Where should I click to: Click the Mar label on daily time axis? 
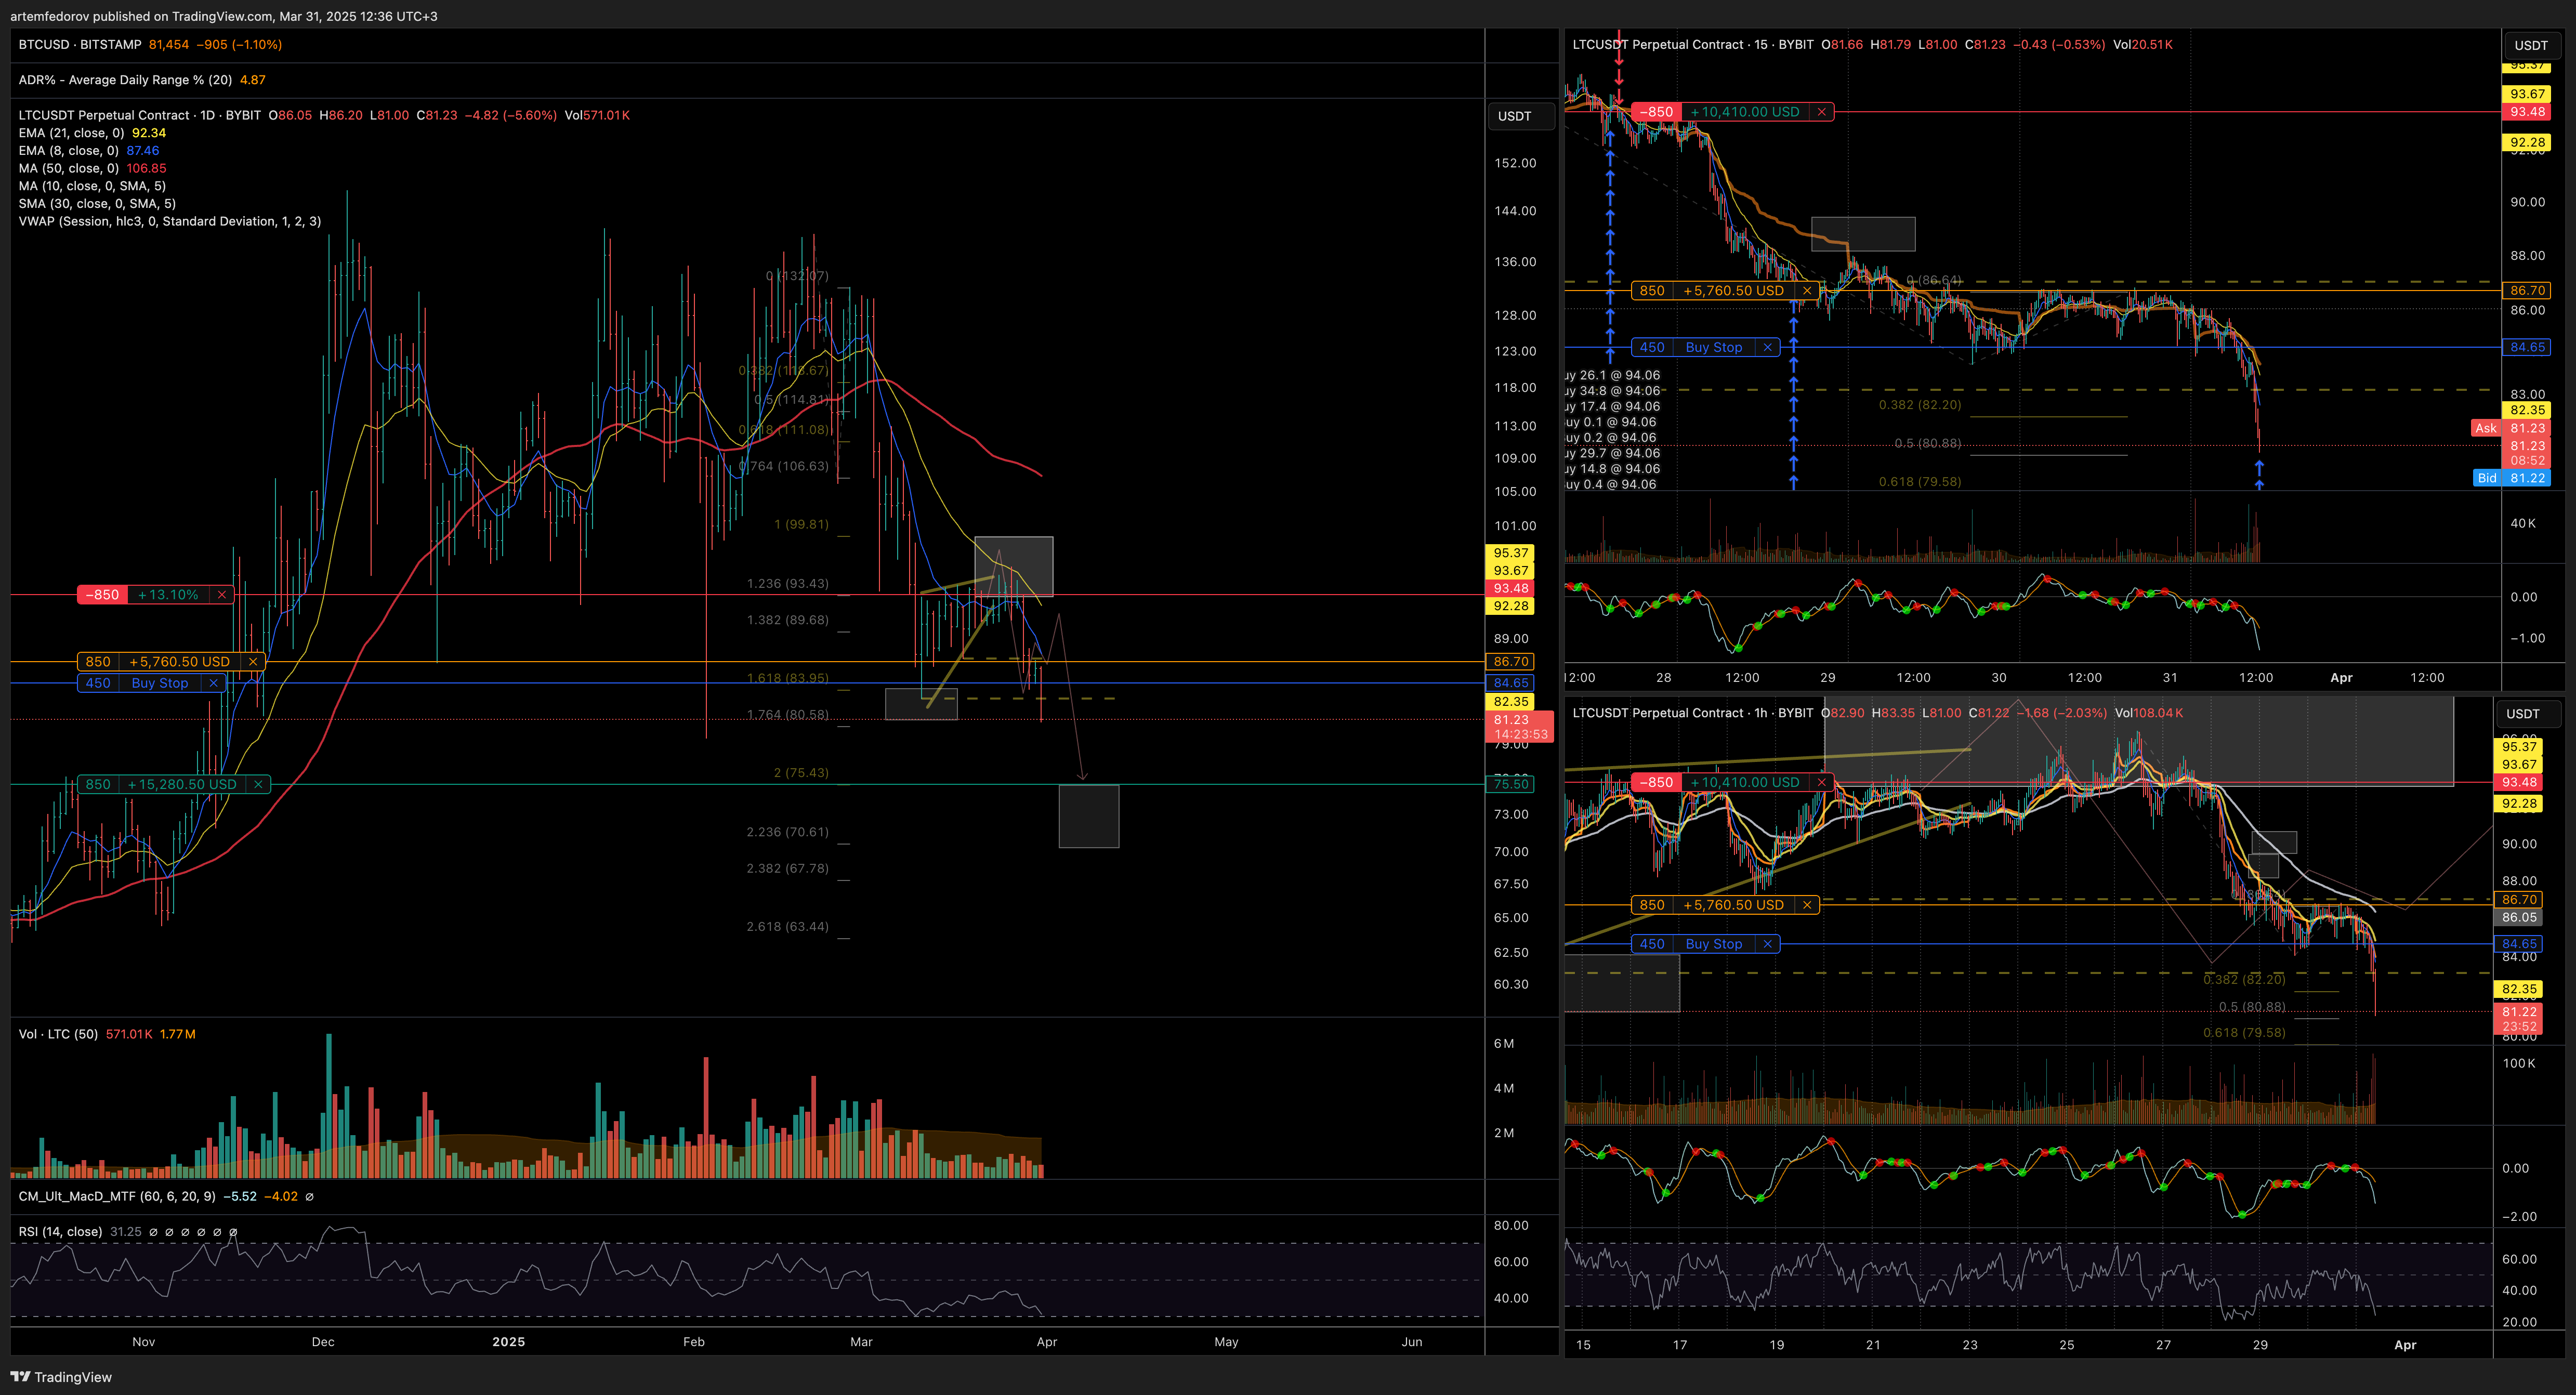861,1342
